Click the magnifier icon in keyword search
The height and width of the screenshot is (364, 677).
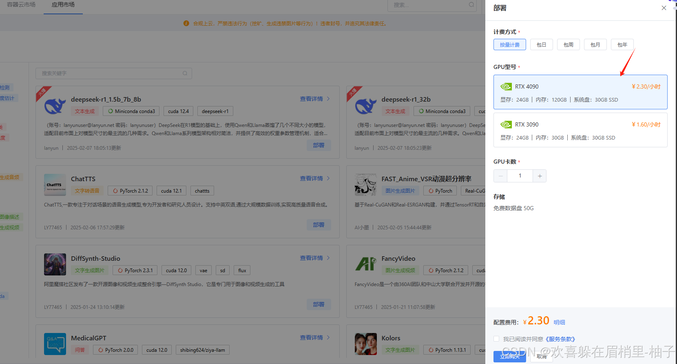tap(185, 73)
